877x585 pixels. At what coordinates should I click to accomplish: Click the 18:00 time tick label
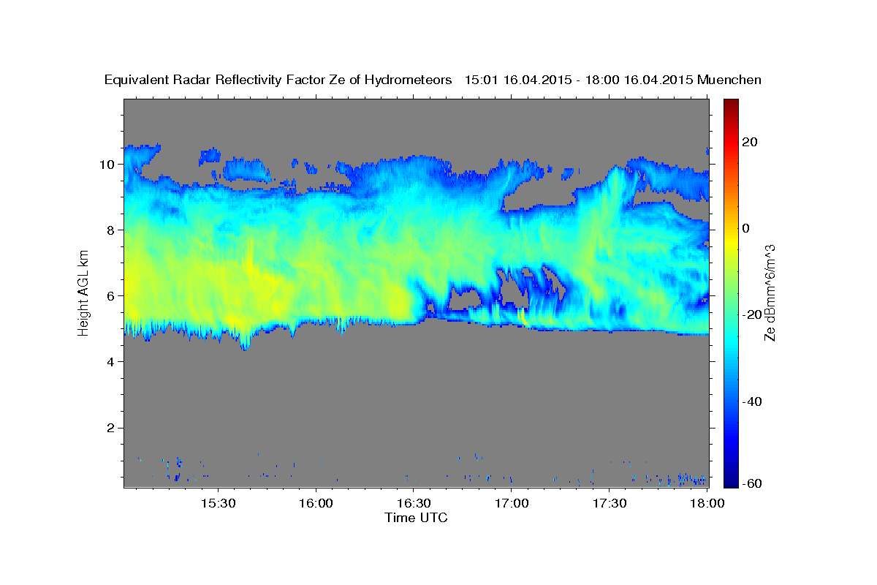click(x=707, y=504)
